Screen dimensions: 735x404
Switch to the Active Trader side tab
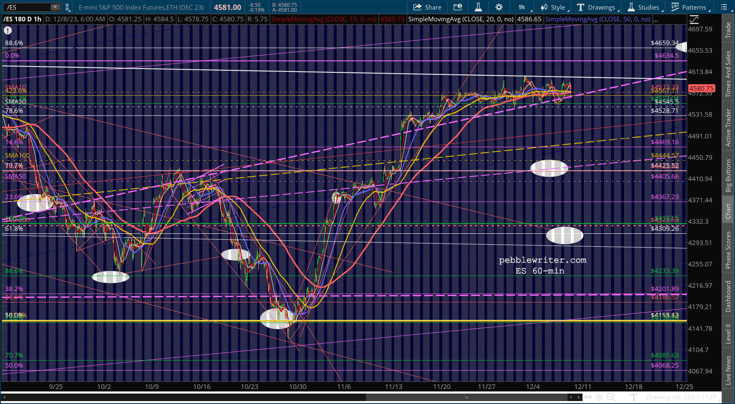728,128
